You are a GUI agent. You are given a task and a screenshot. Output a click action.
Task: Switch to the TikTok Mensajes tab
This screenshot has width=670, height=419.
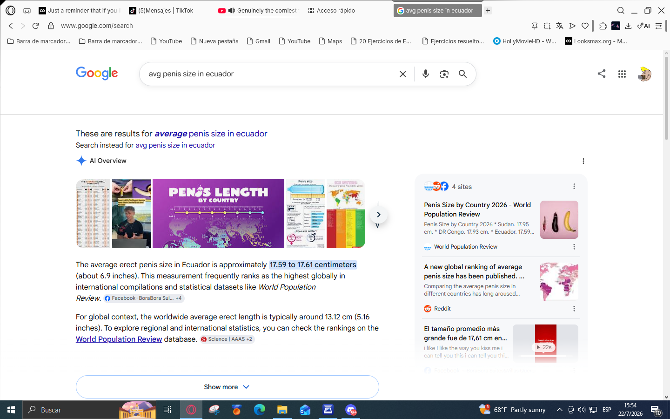click(x=161, y=10)
